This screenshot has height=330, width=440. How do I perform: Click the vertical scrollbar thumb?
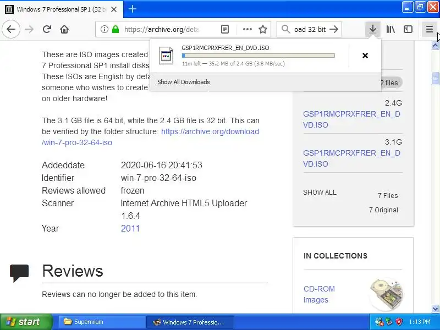(x=435, y=79)
